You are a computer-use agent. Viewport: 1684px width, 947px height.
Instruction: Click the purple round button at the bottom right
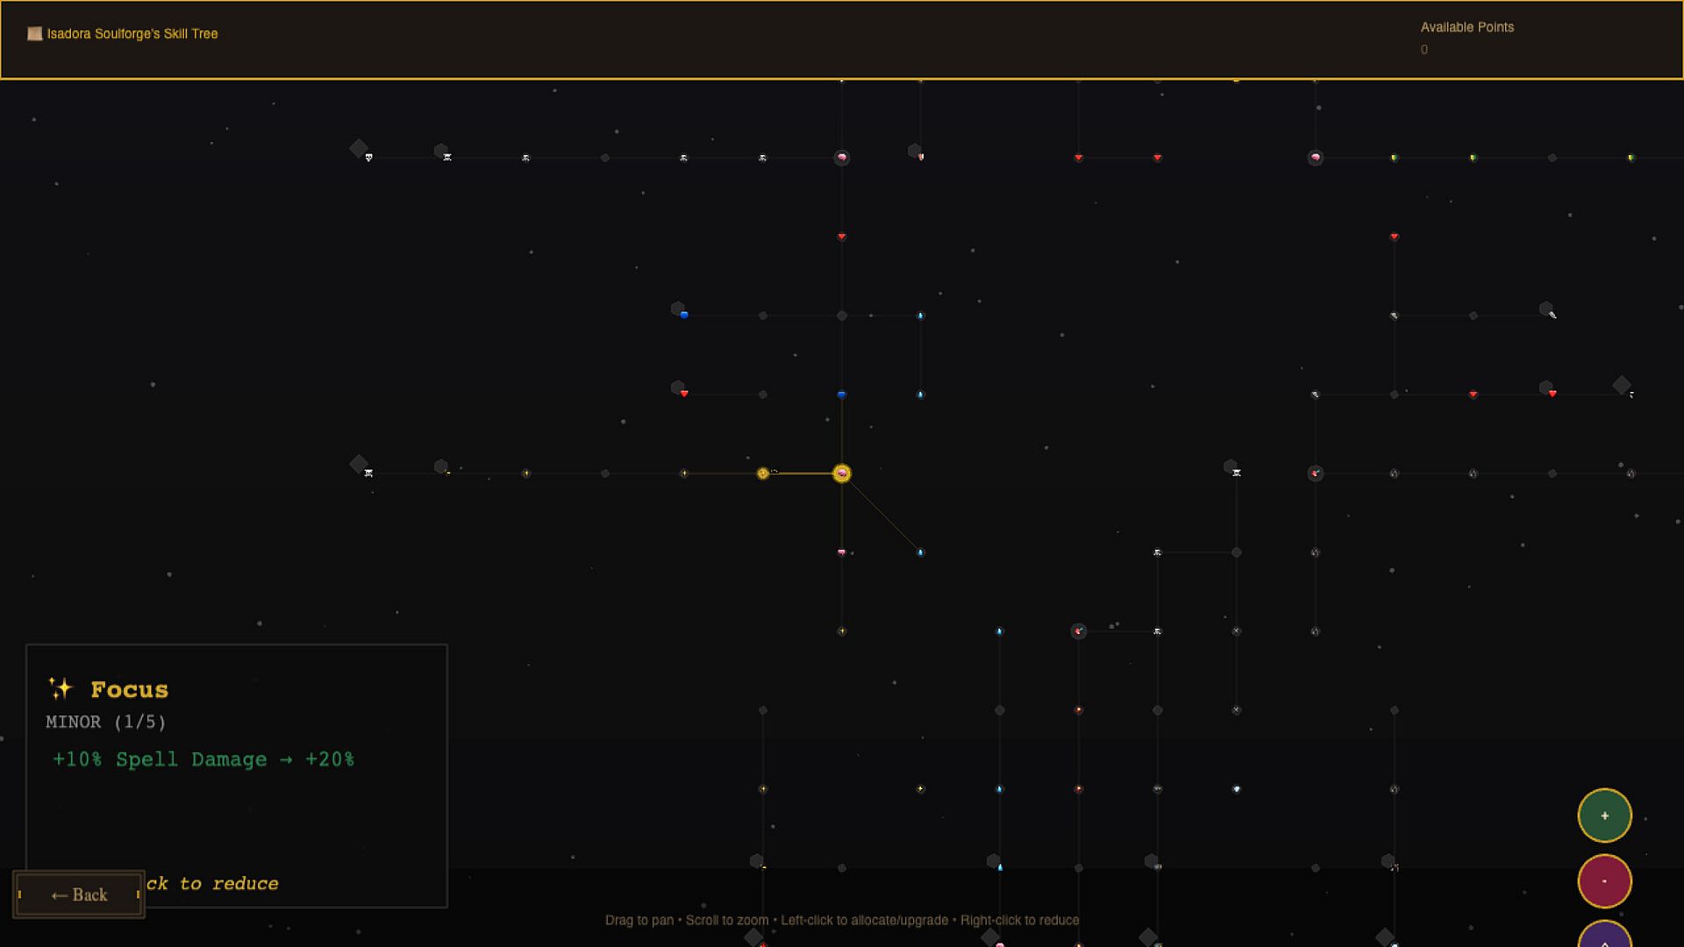click(x=1604, y=936)
